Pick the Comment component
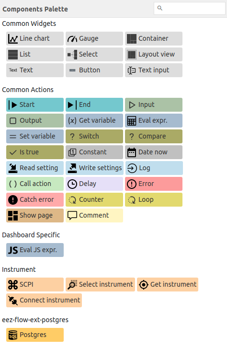227x349 pixels. [x=94, y=216]
